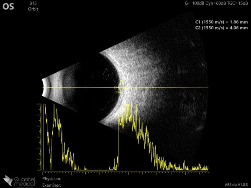Click the Quantel Medical hummingbird logo
Viewport: 251px width, 188px height.
[x=9, y=180]
